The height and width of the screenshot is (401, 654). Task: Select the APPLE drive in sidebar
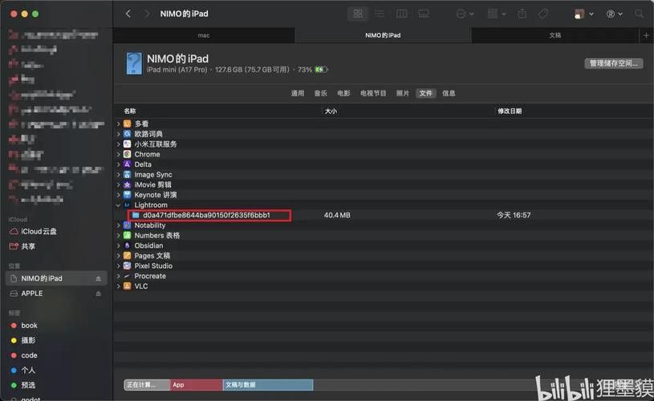point(32,294)
